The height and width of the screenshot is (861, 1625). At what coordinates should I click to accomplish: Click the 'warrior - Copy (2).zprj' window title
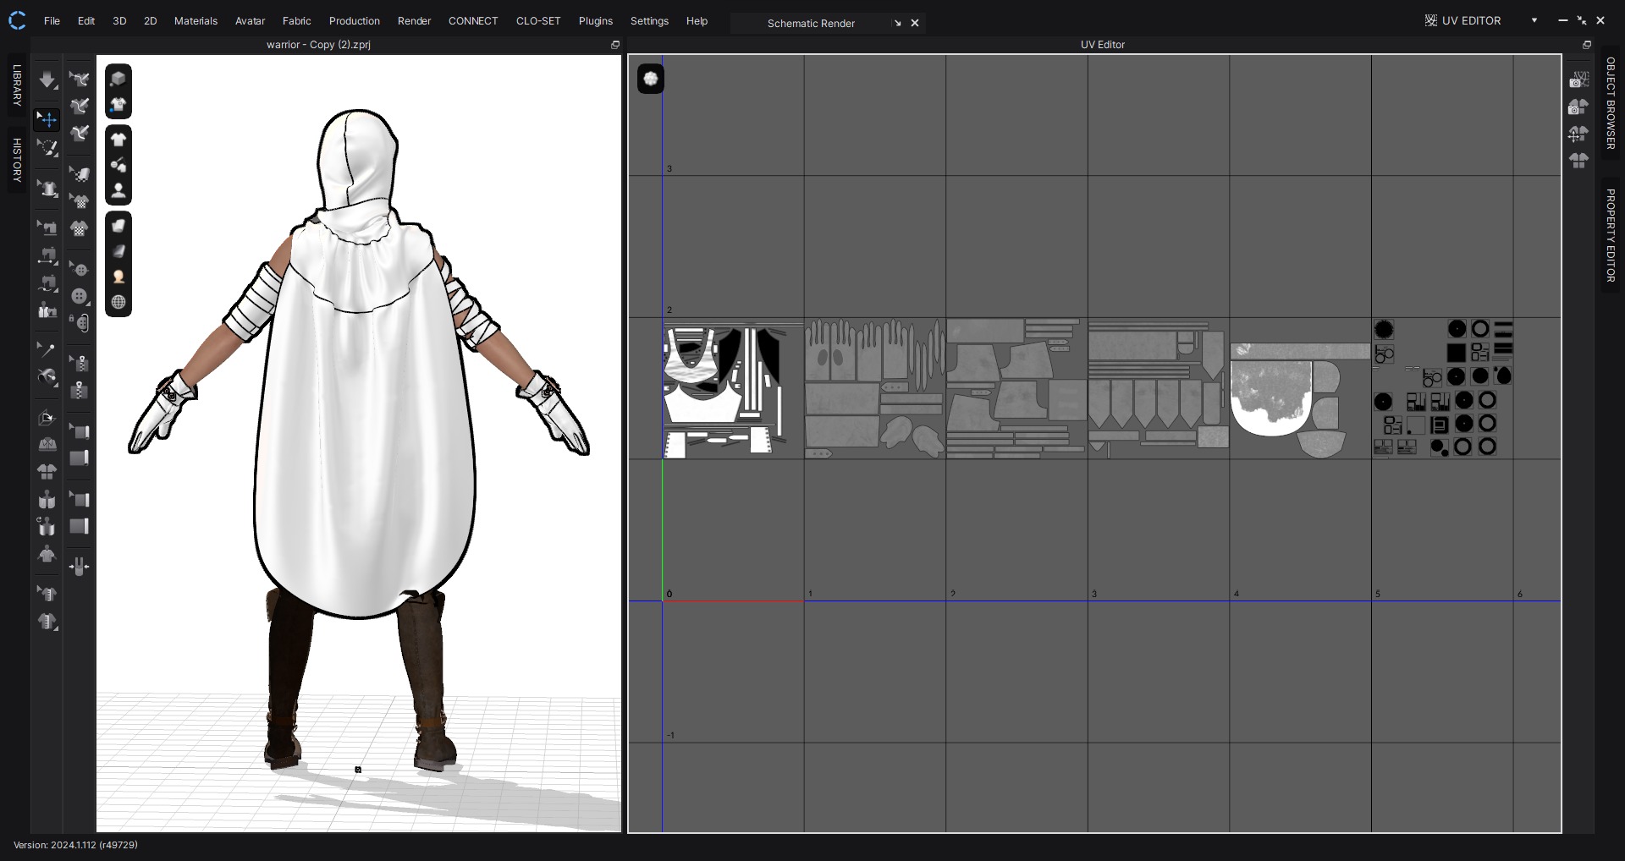coord(318,45)
